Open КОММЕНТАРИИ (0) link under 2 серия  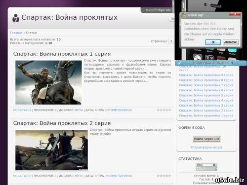[119, 176]
